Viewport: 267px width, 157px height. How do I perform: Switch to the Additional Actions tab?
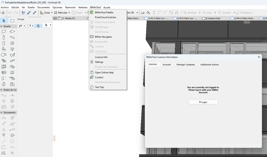tap(210, 64)
